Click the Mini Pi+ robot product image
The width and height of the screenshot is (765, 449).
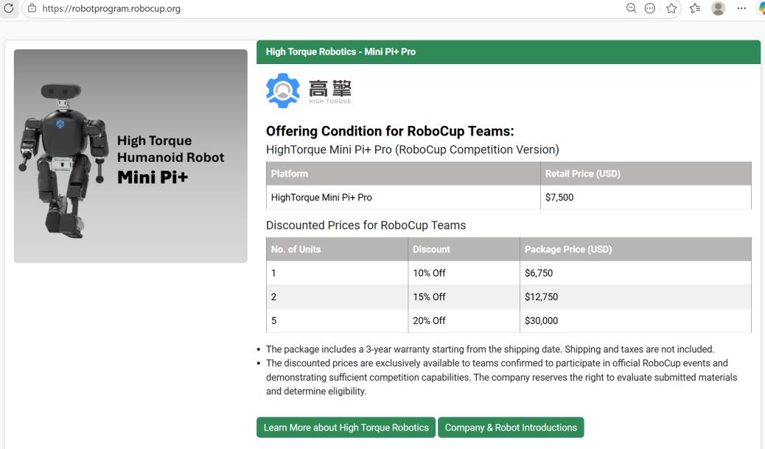point(130,156)
